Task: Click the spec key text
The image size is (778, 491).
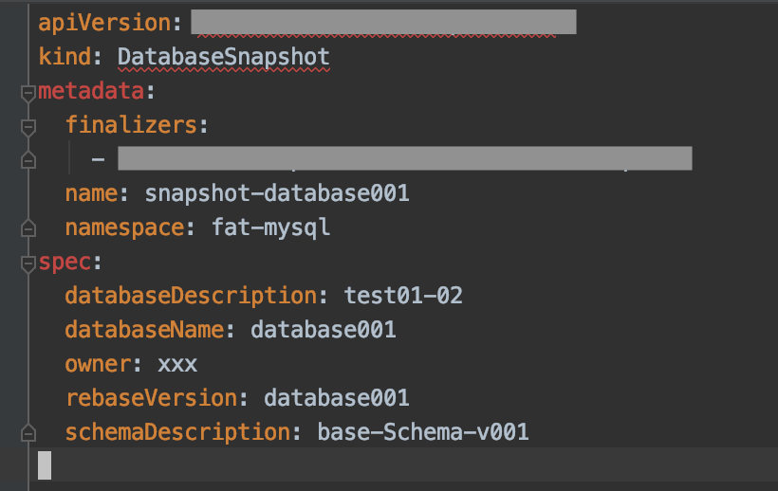Action: 65,263
